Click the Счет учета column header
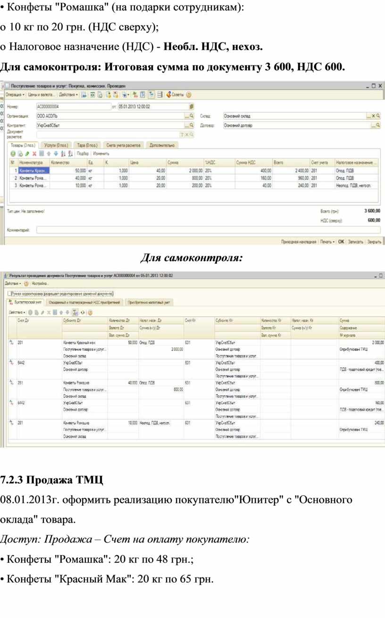Screen dimensions: 385x618 click(x=322, y=162)
